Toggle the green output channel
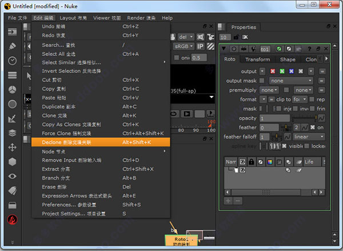 coord(282,71)
